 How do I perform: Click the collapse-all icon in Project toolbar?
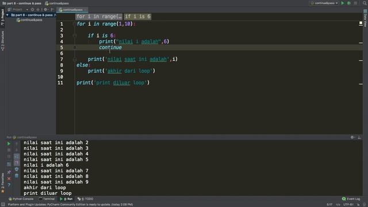[38, 10]
